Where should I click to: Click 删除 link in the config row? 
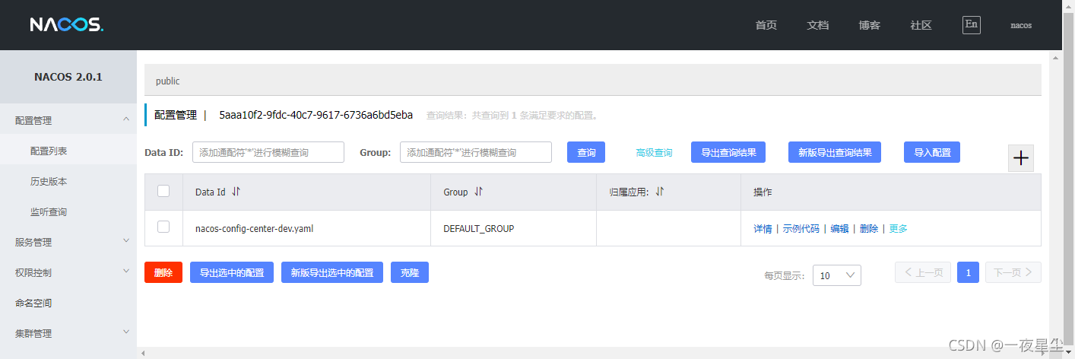click(x=869, y=228)
